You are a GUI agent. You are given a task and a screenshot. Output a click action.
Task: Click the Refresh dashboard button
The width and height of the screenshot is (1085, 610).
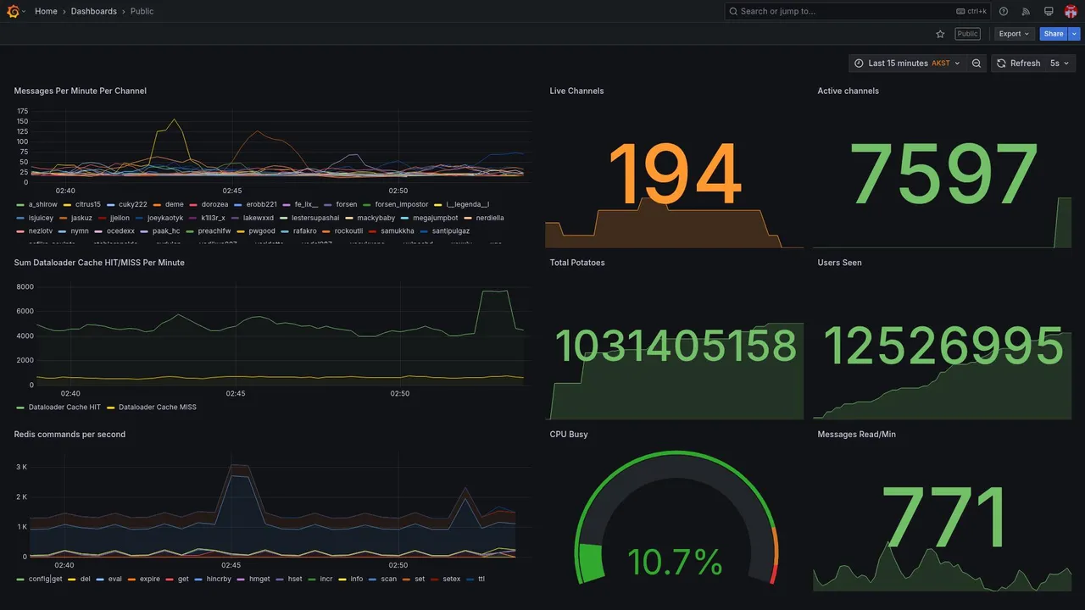point(1018,64)
